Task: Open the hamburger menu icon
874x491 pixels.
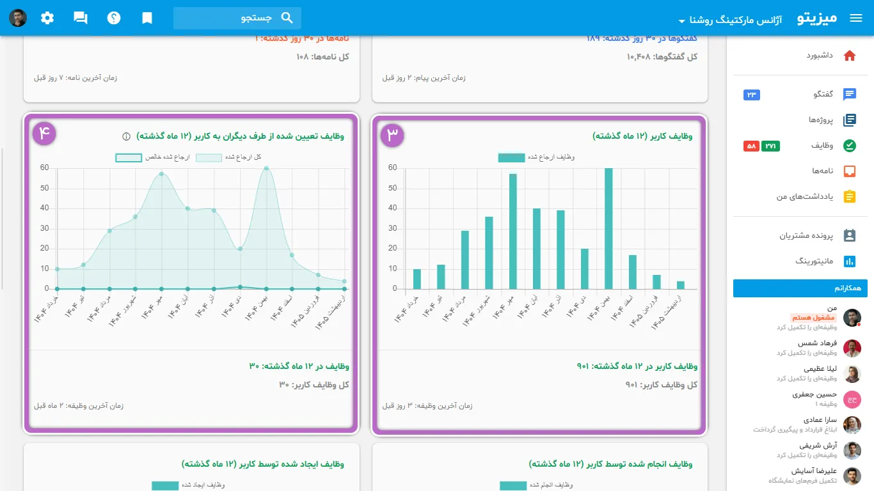Action: 856,18
